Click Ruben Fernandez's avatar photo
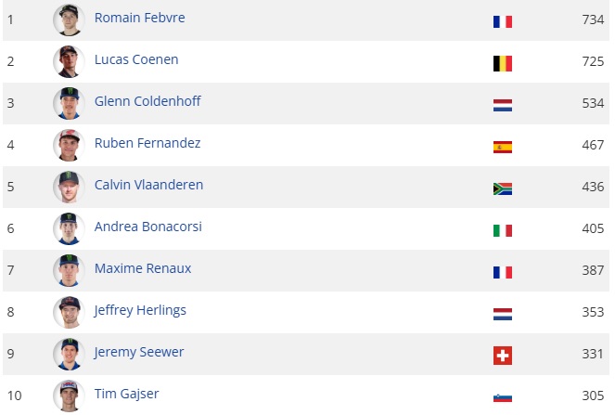Viewport: 615px width, 415px height. click(x=69, y=145)
